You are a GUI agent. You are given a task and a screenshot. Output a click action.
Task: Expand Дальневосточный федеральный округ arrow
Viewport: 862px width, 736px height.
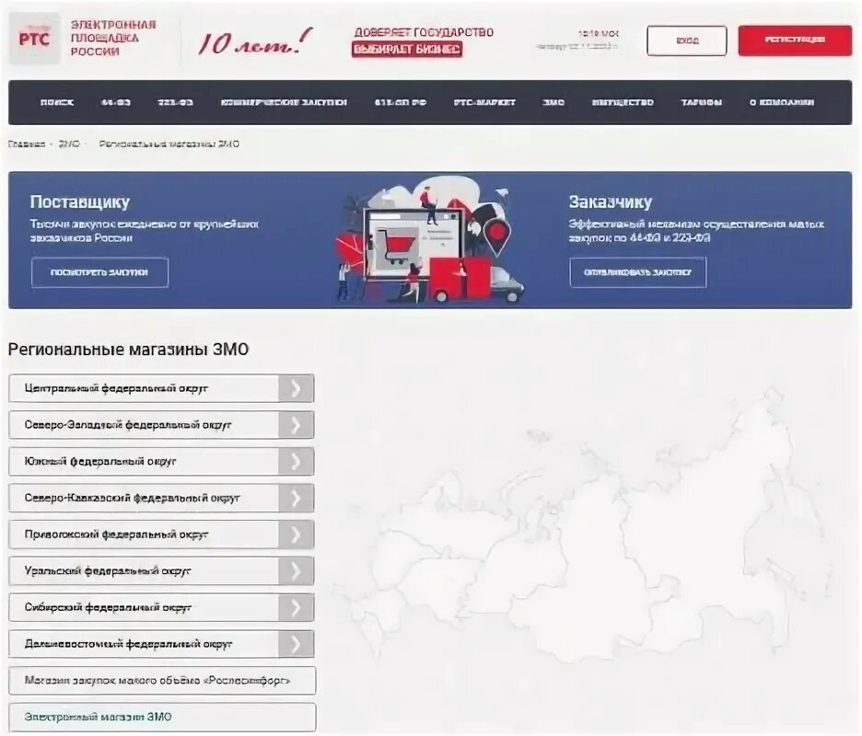(x=296, y=644)
